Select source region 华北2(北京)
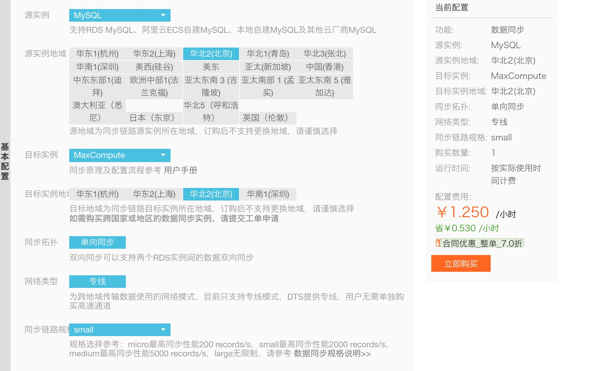This screenshot has width=613, height=371. coord(211,54)
